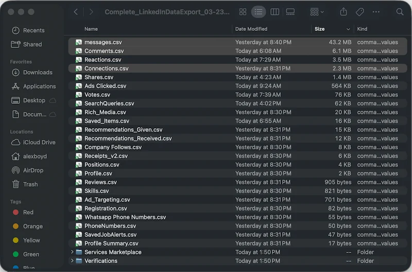This screenshot has width=412, height=272.
Task: Expand the Services Marketplace folder
Action: tap(72, 252)
